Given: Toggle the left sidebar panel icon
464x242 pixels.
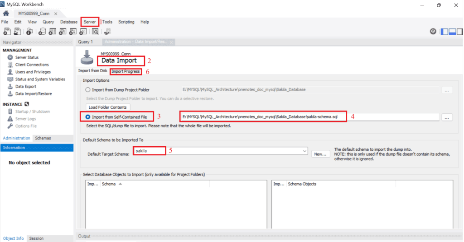Looking at the screenshot, I should tap(445, 32).
